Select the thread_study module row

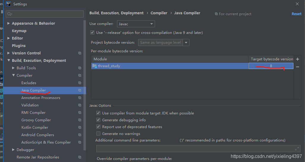(192, 66)
